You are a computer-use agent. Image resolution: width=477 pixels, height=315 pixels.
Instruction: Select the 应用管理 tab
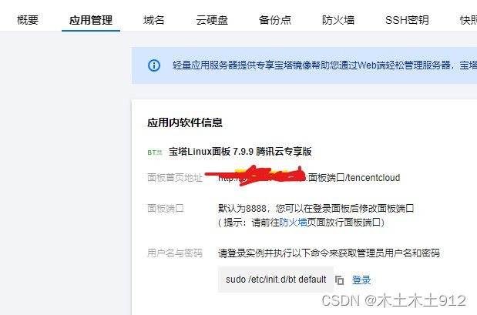[91, 20]
